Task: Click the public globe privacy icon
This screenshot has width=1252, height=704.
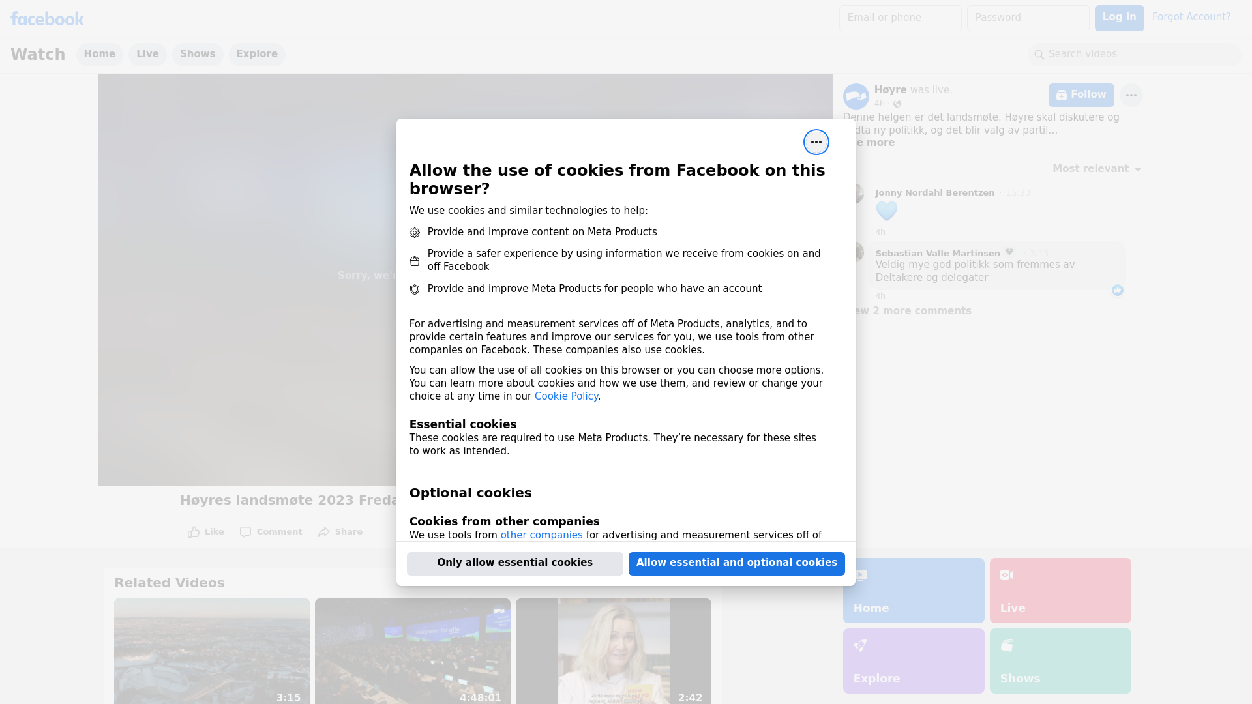Action: pos(897,104)
